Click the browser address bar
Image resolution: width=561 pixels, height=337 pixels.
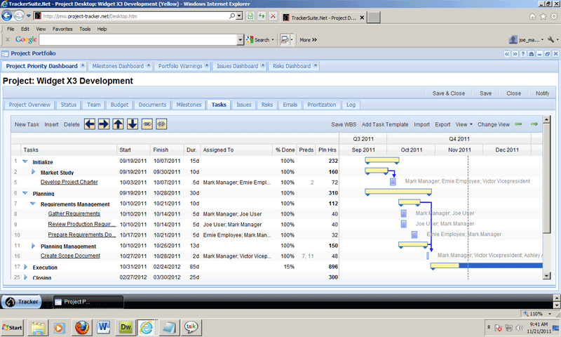coord(134,16)
